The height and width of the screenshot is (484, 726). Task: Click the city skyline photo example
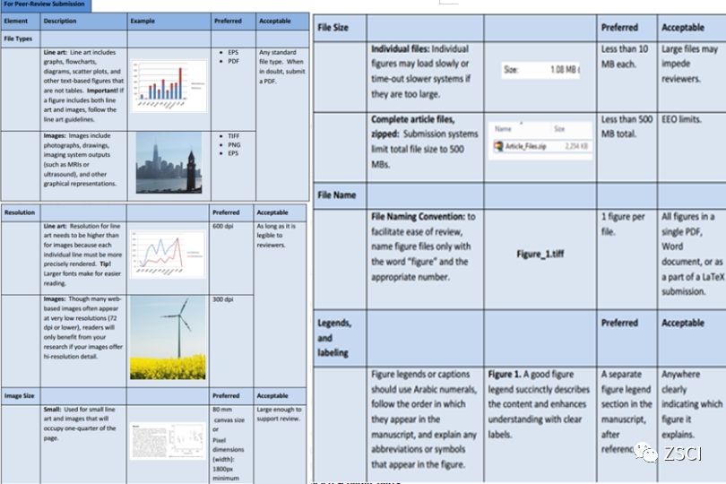coord(169,162)
